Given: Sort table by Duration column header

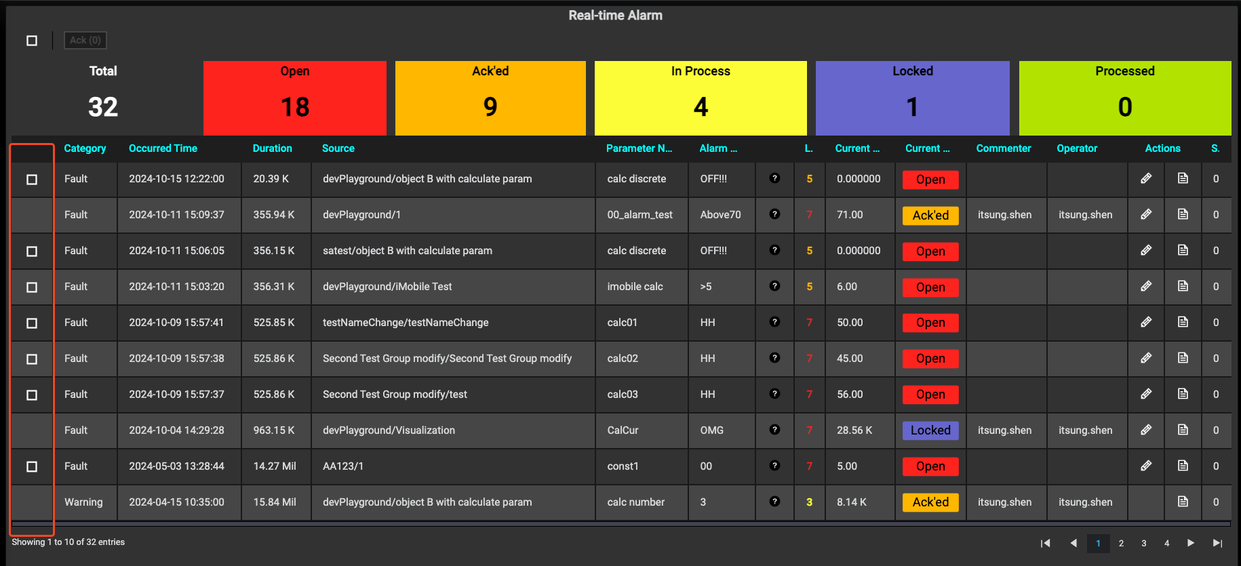Looking at the screenshot, I should (272, 148).
